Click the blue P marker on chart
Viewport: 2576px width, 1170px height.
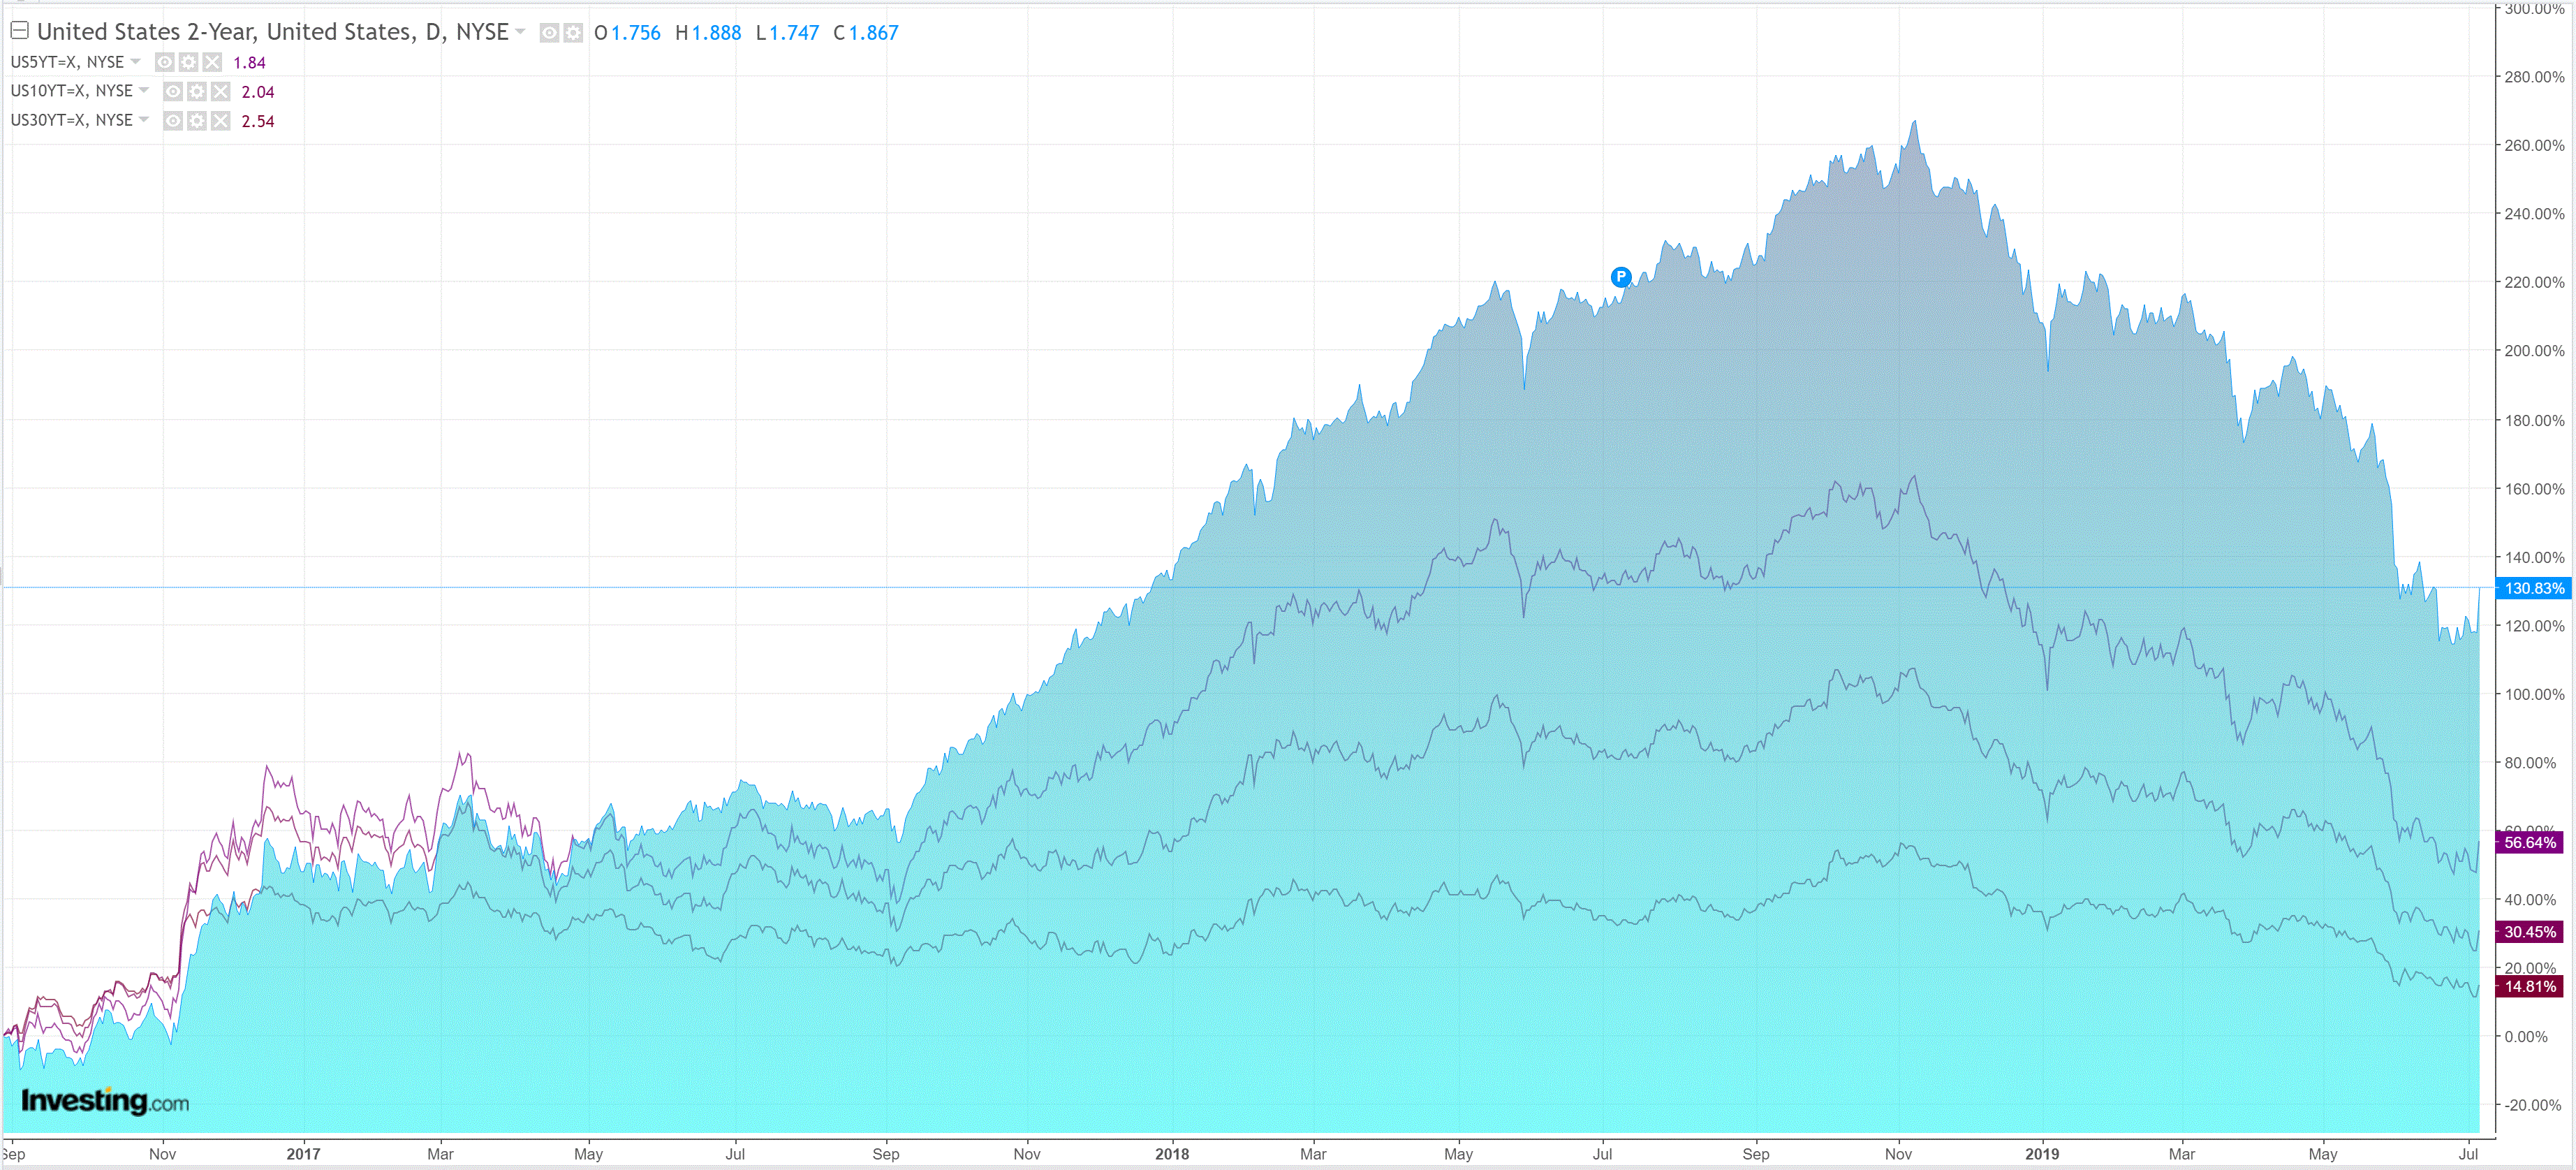coord(1620,277)
